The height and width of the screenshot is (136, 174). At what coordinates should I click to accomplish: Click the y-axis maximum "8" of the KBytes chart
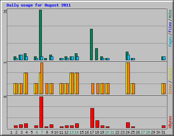(x=5, y=97)
